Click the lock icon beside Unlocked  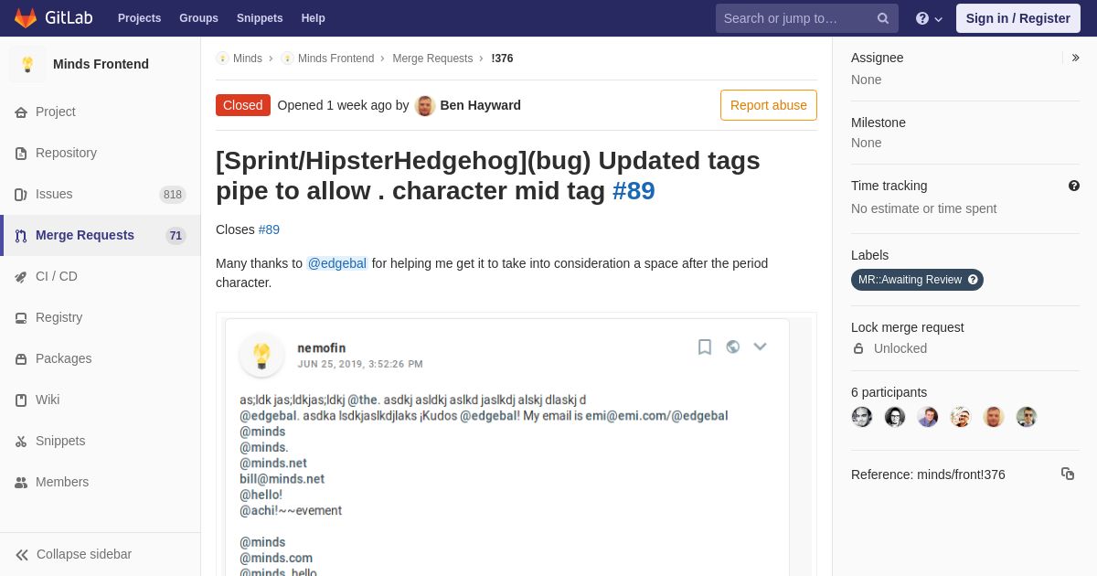(x=858, y=348)
